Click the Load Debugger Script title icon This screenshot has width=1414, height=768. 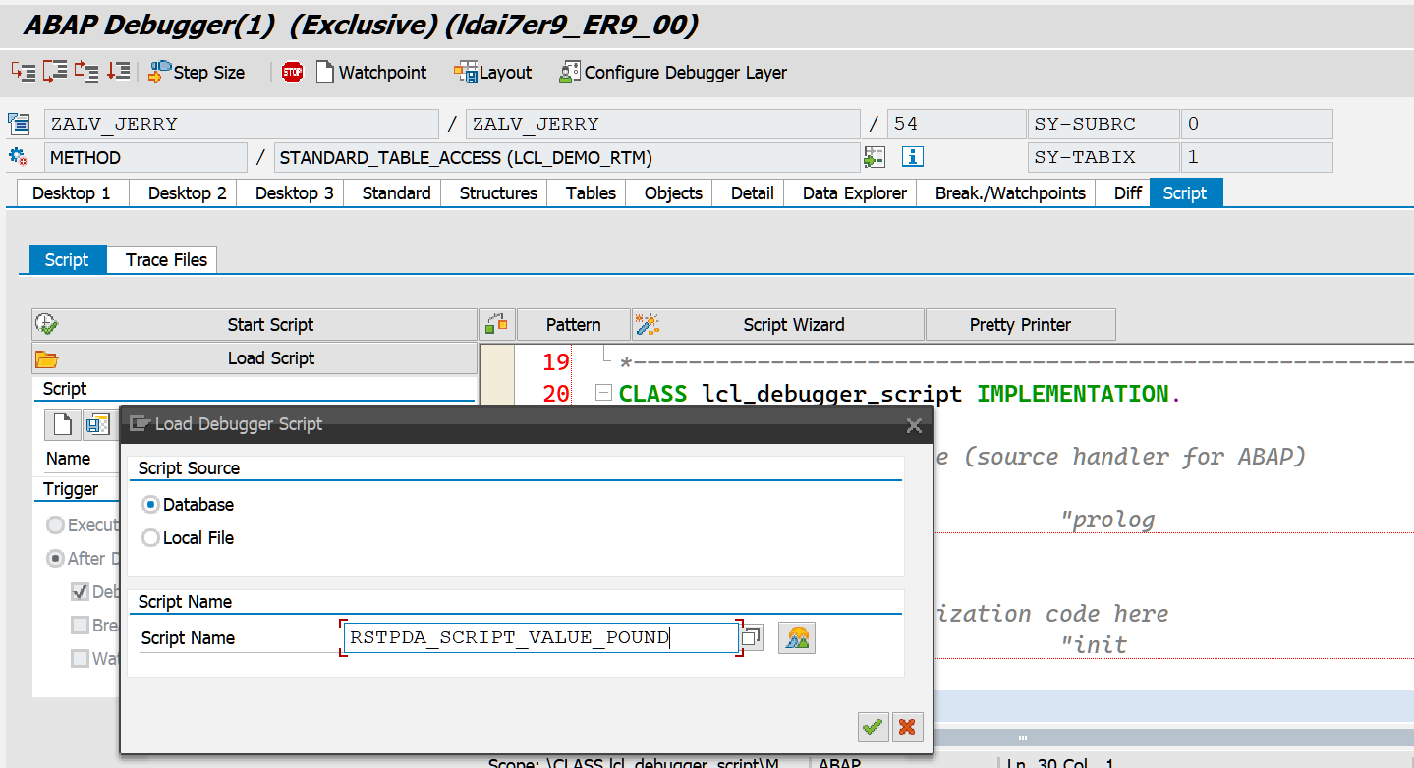pos(140,424)
